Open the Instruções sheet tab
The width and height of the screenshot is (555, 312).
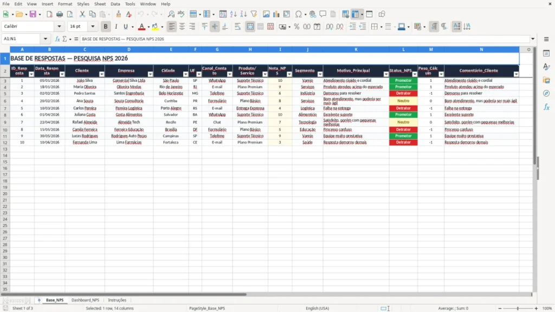pos(117,300)
